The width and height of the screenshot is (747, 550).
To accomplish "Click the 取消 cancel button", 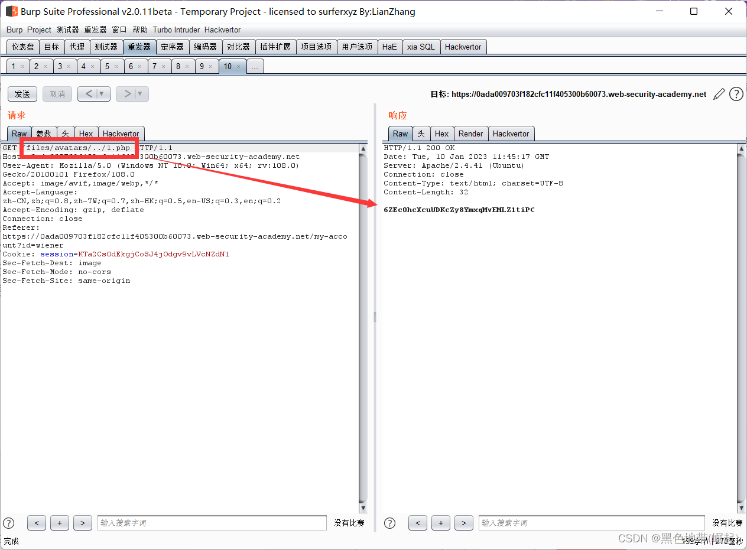I will pos(57,94).
